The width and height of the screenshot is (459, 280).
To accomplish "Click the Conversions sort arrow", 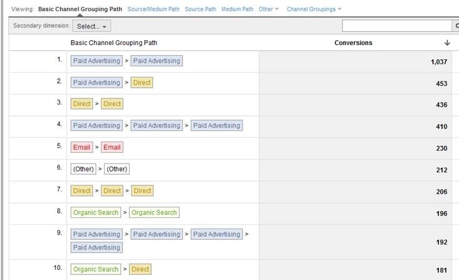I will click(x=447, y=43).
